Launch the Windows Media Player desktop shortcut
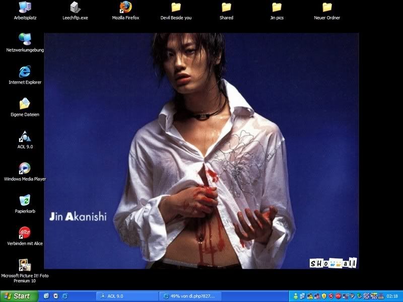 [x=25, y=172]
